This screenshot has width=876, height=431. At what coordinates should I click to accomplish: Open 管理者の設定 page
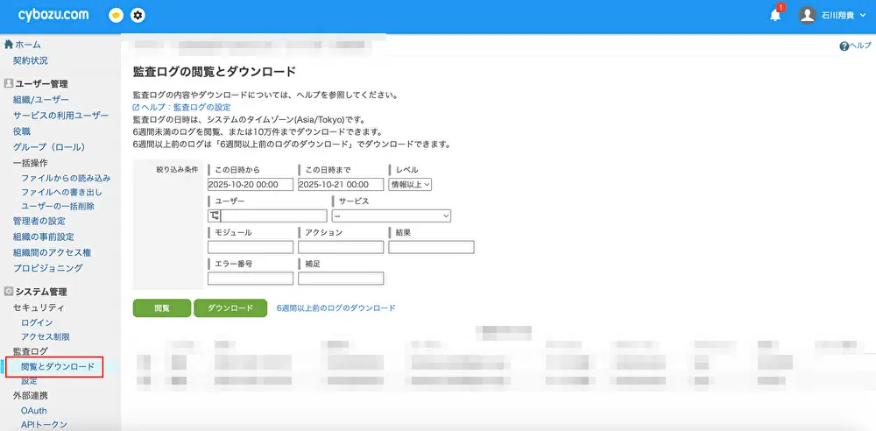pyautogui.click(x=39, y=221)
